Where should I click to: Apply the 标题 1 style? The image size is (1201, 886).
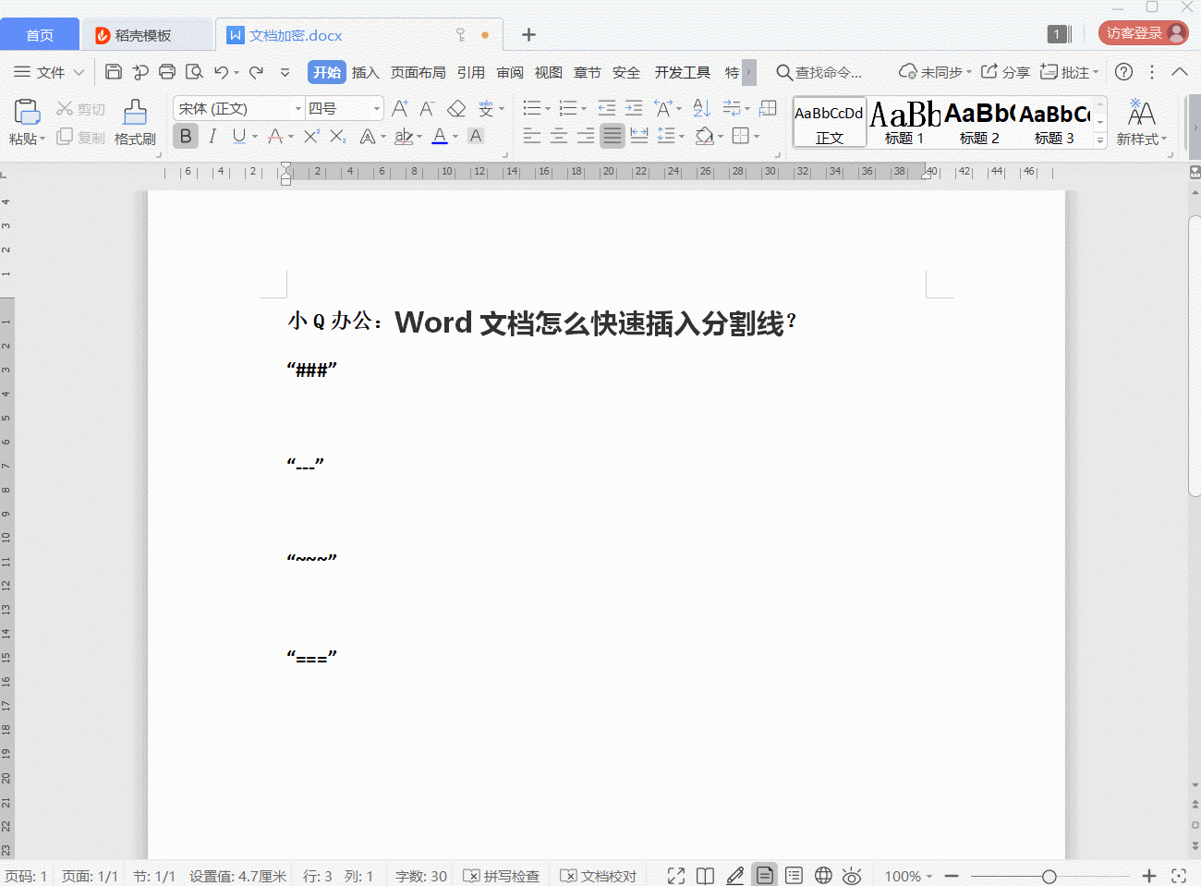tap(904, 123)
